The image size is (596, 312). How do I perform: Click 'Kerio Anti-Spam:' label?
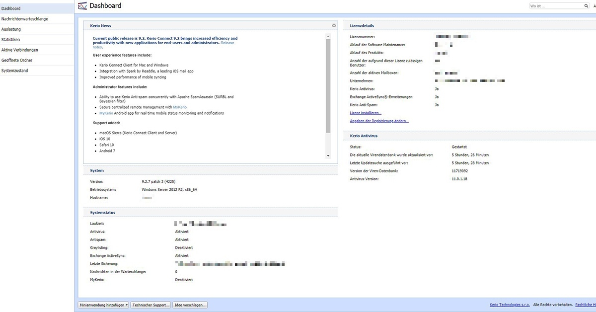(363, 105)
